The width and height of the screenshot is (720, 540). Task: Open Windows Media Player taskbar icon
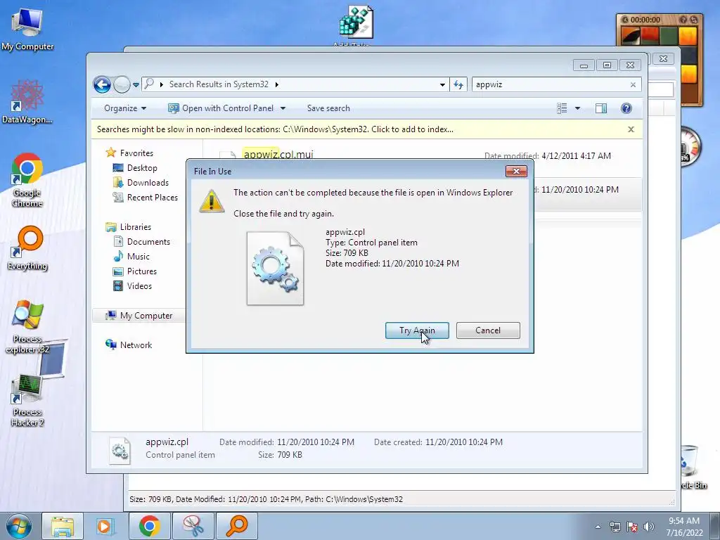105,526
